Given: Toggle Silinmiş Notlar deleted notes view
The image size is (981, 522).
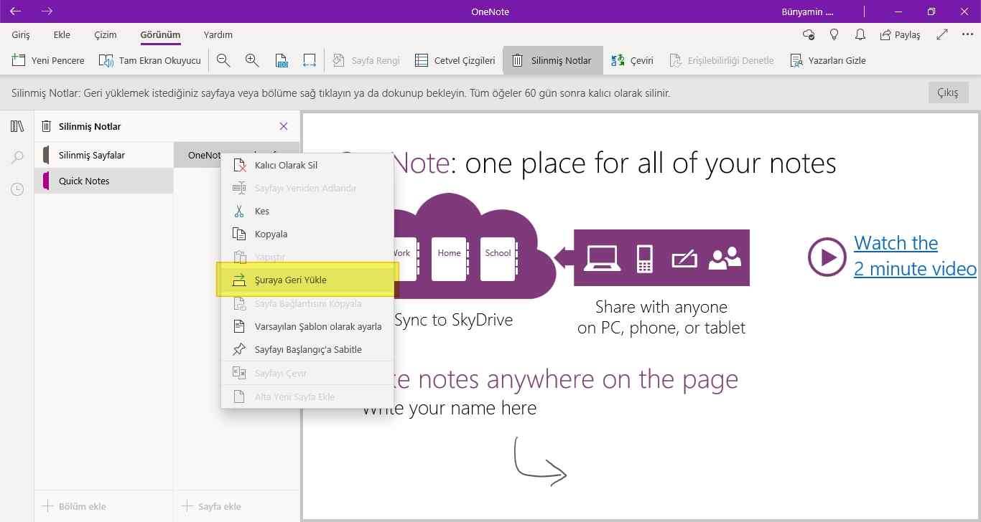Looking at the screenshot, I should click(x=552, y=60).
